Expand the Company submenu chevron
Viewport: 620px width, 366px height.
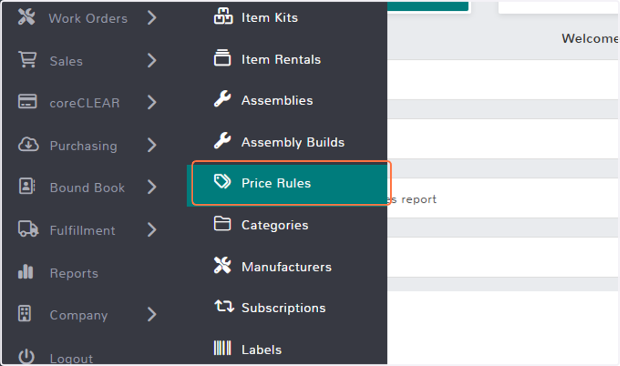[151, 314]
